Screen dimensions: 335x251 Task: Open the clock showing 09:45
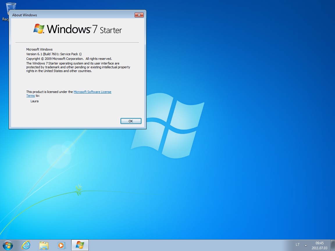(319, 245)
